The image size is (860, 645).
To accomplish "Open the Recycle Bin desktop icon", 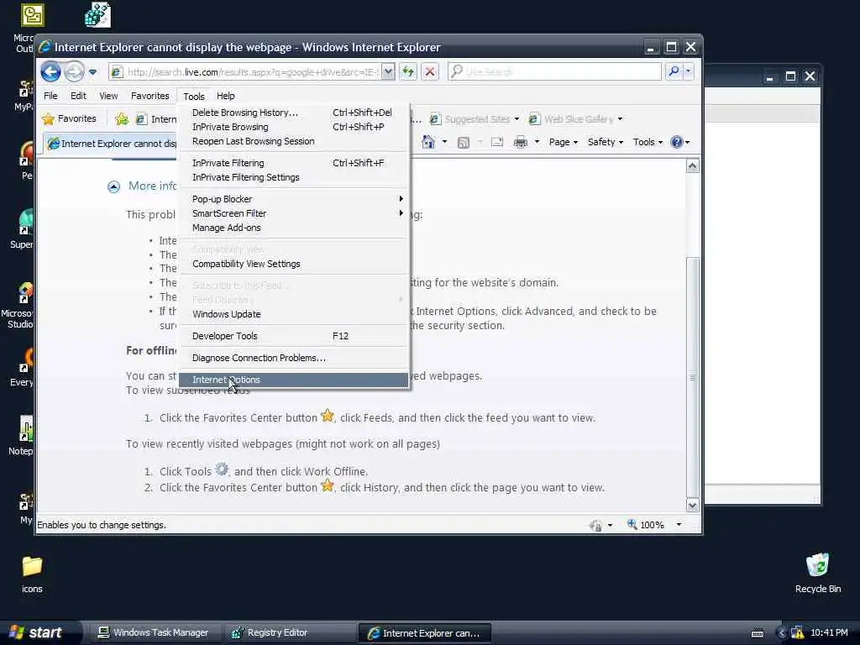I will [818, 573].
